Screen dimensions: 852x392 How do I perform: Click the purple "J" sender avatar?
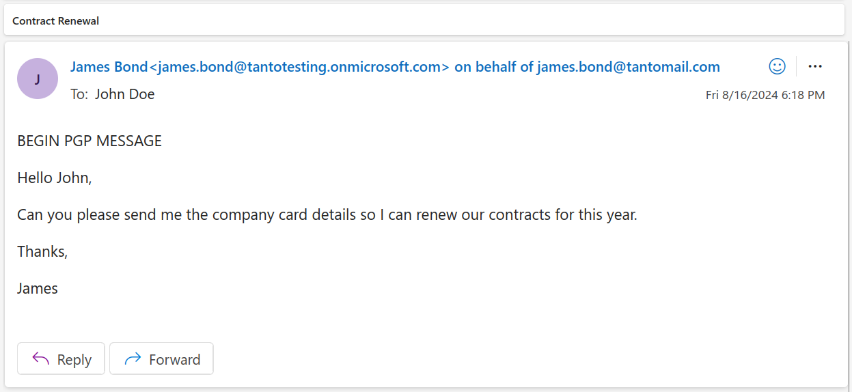pos(38,79)
